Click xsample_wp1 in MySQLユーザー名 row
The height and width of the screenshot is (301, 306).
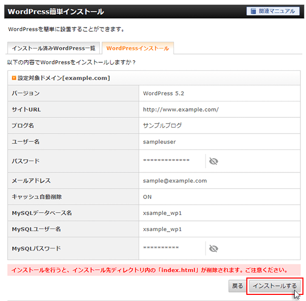pos(162,229)
